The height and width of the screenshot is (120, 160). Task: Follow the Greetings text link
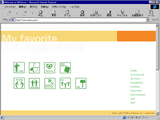coord(135,86)
